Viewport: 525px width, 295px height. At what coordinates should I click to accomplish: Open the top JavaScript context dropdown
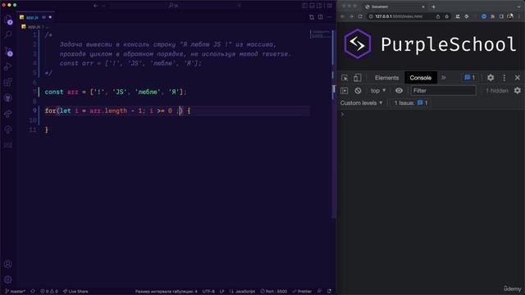click(x=378, y=91)
